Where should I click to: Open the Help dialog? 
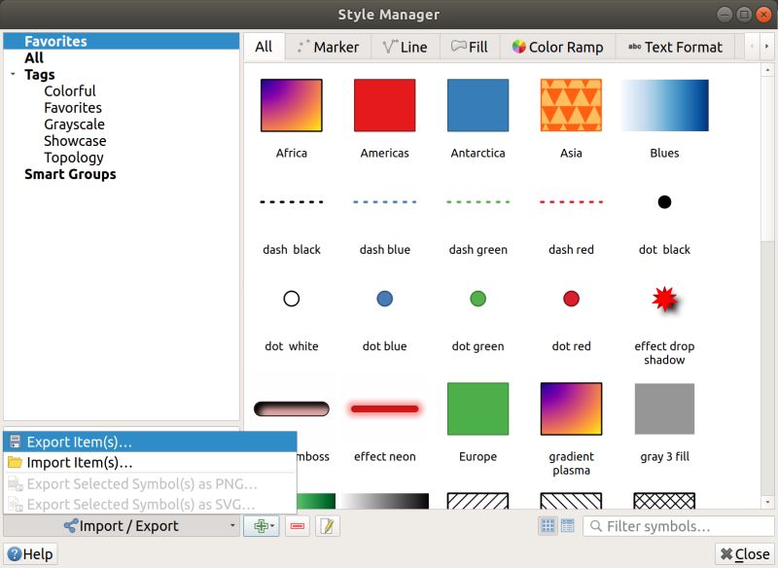(x=31, y=553)
